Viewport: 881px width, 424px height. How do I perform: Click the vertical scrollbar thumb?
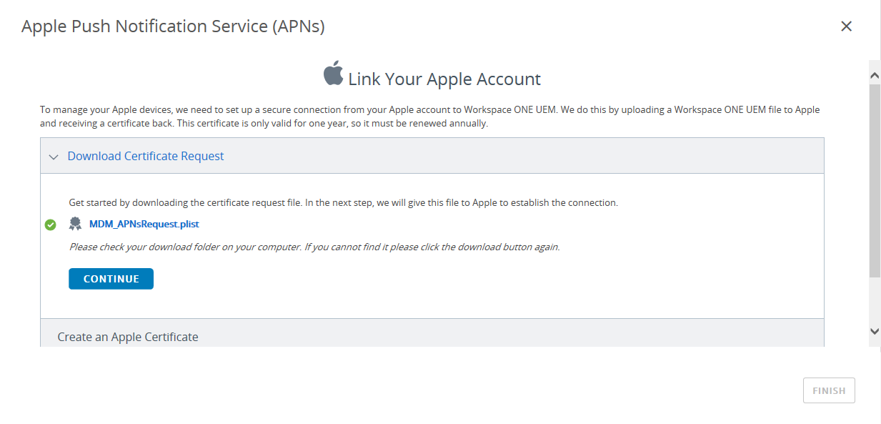875,180
